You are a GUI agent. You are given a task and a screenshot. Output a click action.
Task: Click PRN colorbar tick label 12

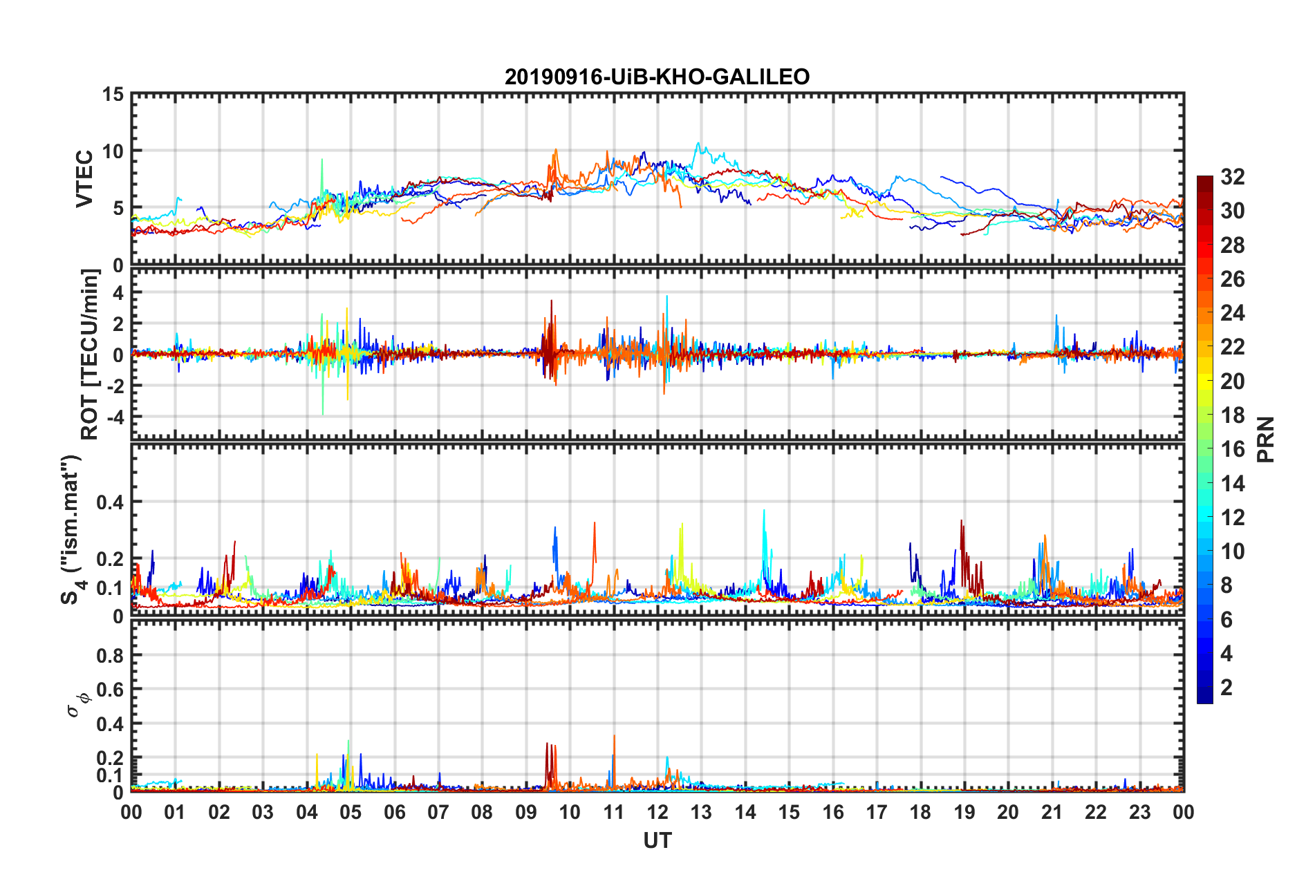point(1233,518)
